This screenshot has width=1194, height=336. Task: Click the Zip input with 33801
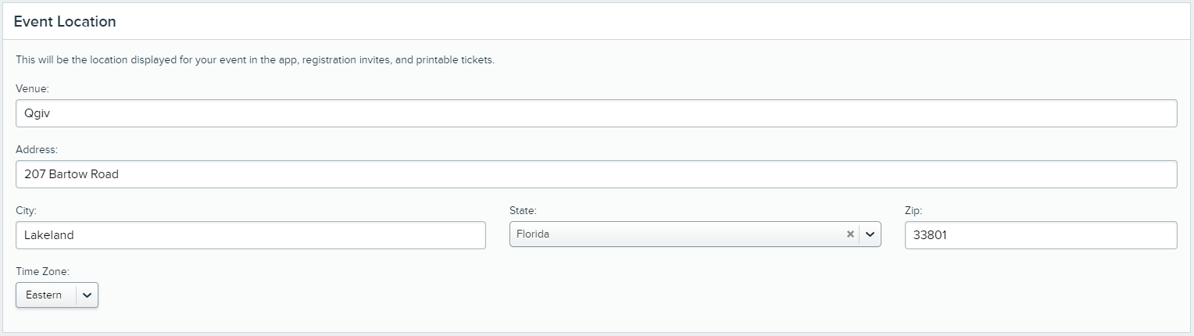[x=1041, y=235]
